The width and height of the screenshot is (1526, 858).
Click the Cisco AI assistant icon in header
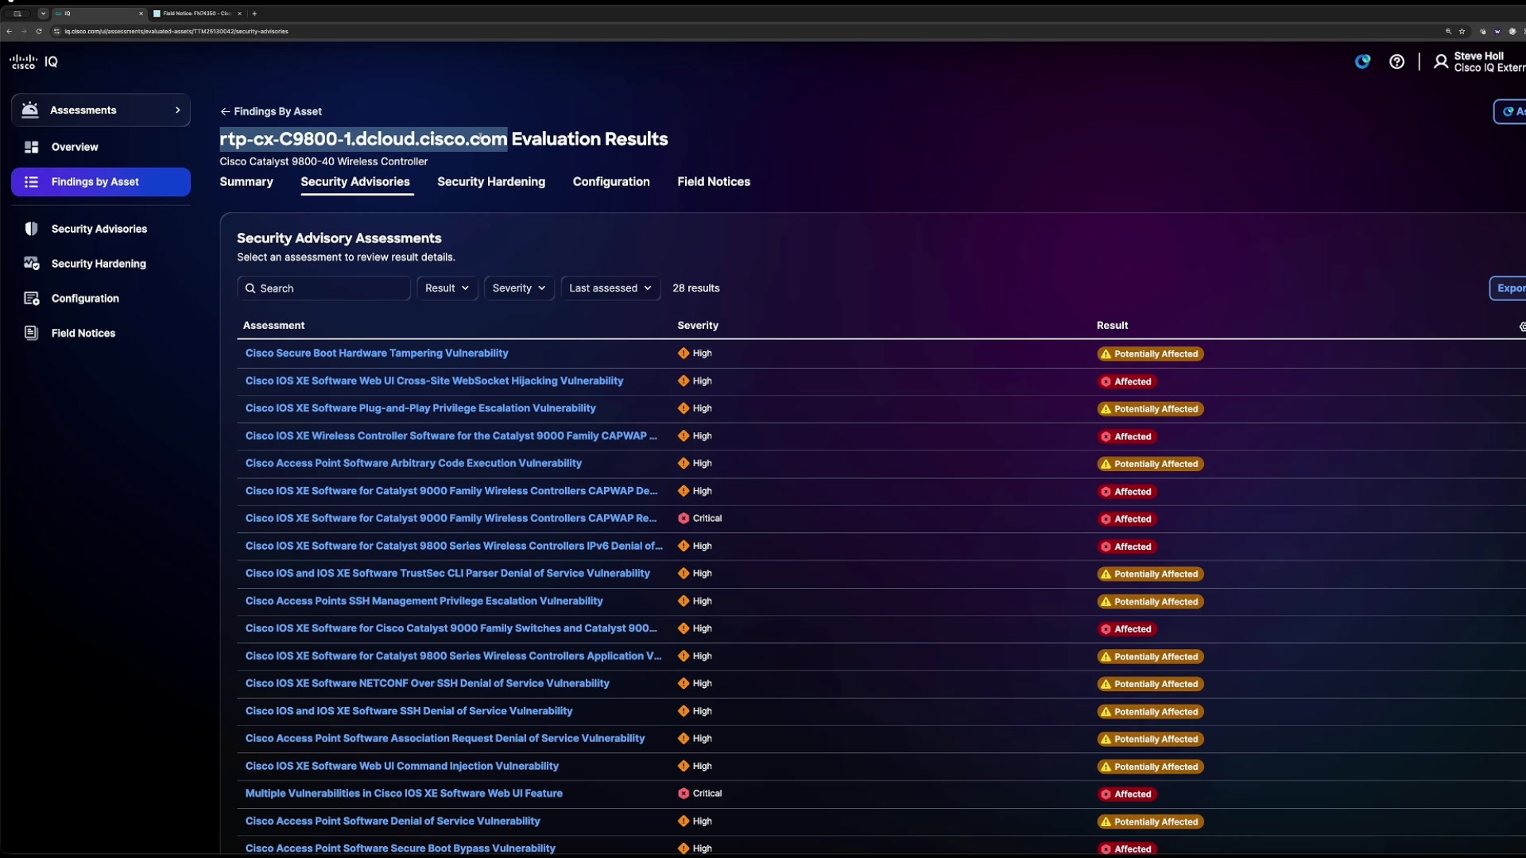coord(1362,62)
